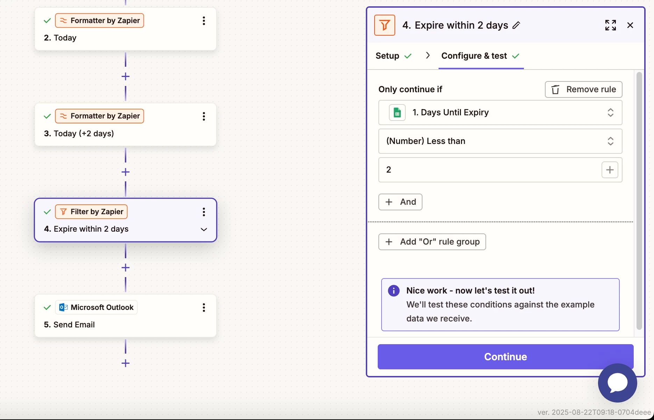This screenshot has height=420, width=654.
Task: Select the step 5 Send Email card
Action: (126, 316)
